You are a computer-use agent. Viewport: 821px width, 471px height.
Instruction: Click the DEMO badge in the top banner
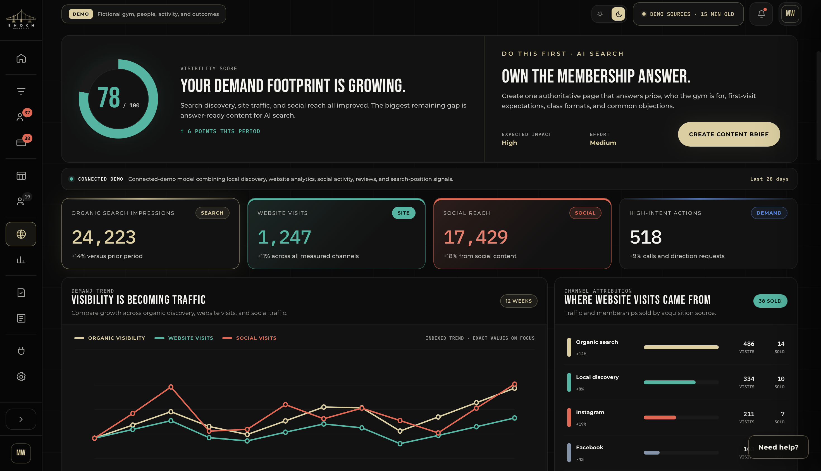(81, 14)
